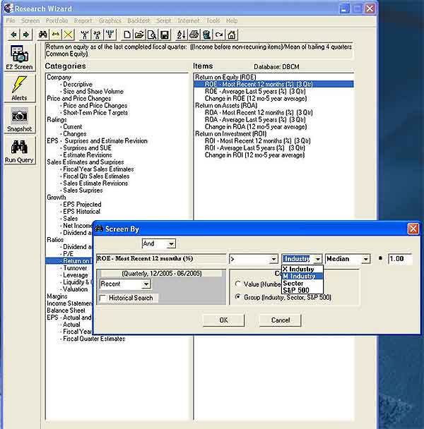
Task: Click the save floppy disk toolbar icon
Action: (x=164, y=35)
